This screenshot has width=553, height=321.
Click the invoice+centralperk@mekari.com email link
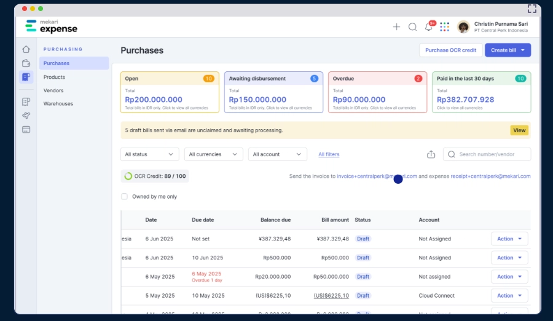pyautogui.click(x=377, y=176)
